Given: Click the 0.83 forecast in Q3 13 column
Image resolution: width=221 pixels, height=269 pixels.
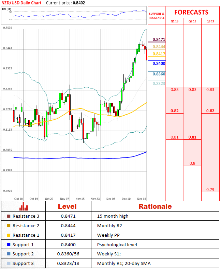Looking at the screenshot, I should [210, 90].
